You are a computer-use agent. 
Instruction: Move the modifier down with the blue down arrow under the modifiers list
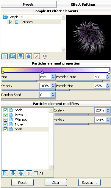[x=13, y=173]
